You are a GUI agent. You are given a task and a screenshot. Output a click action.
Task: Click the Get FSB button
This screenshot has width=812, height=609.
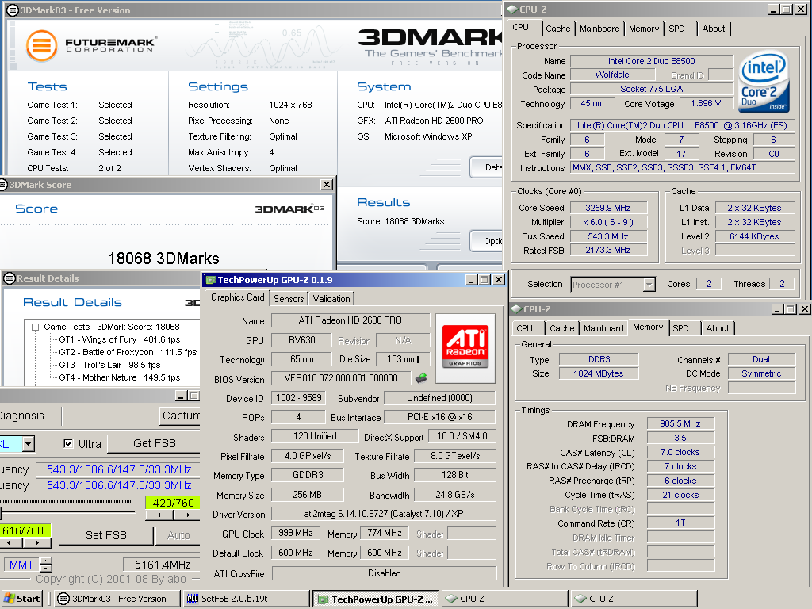point(154,444)
